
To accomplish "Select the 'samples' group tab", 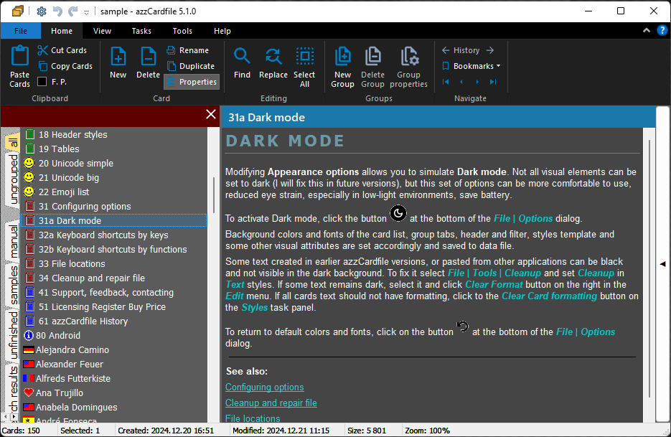I will 13,285.
